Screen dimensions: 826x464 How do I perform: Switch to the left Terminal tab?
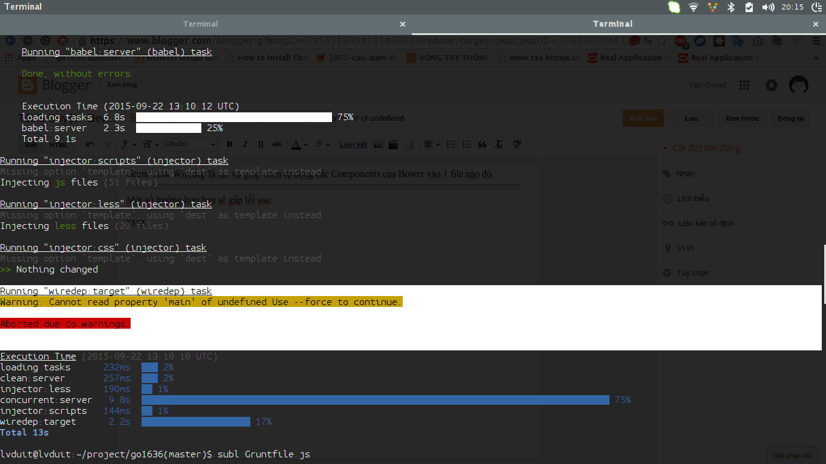click(200, 24)
